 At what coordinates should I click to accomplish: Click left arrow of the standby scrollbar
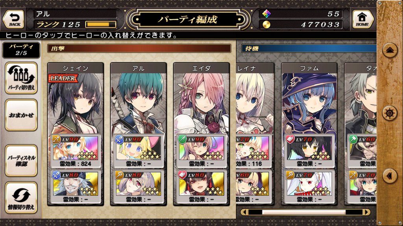coord(244,212)
